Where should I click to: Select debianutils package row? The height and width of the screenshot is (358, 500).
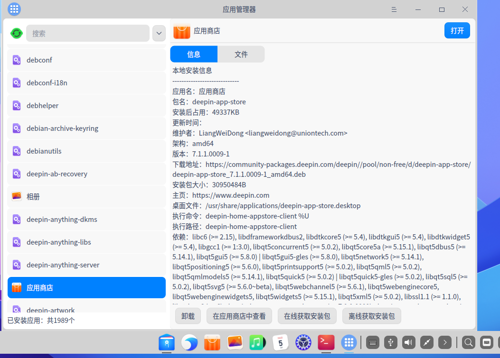(x=86, y=151)
